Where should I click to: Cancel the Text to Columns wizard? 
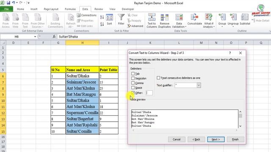[x=177, y=139]
